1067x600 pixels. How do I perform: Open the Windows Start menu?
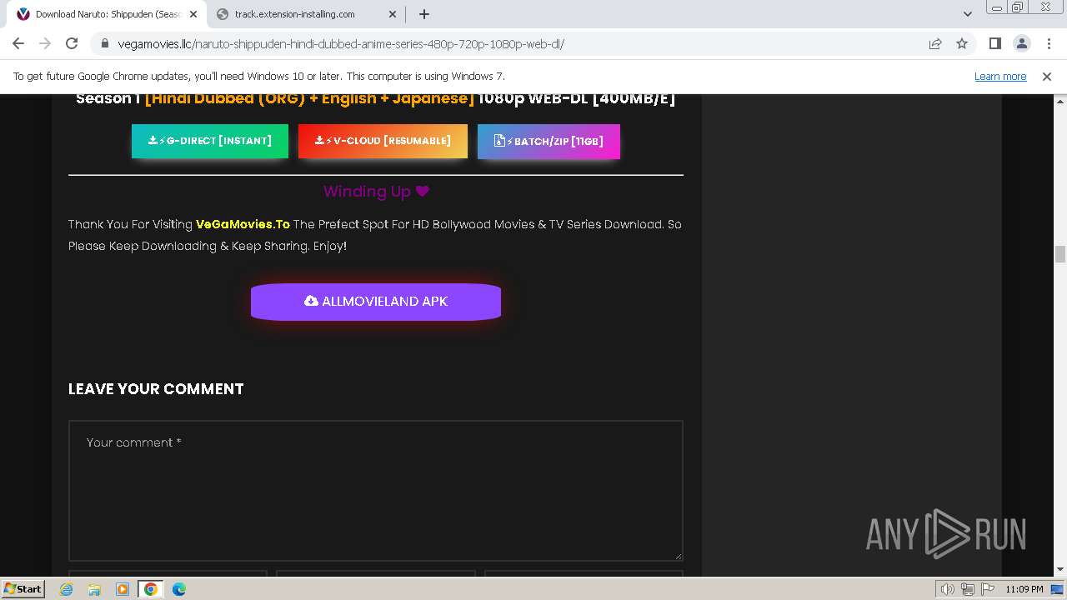(23, 588)
